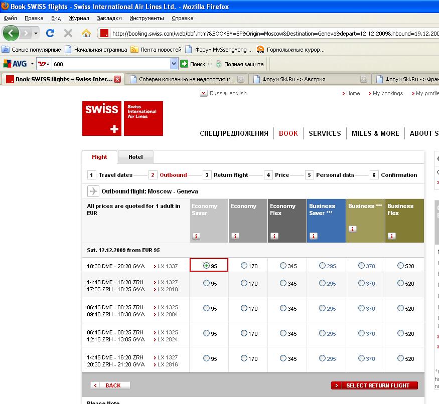Open the Yahoo search engine selector dropdown
The width and height of the screenshot is (439, 404).
coord(44,64)
